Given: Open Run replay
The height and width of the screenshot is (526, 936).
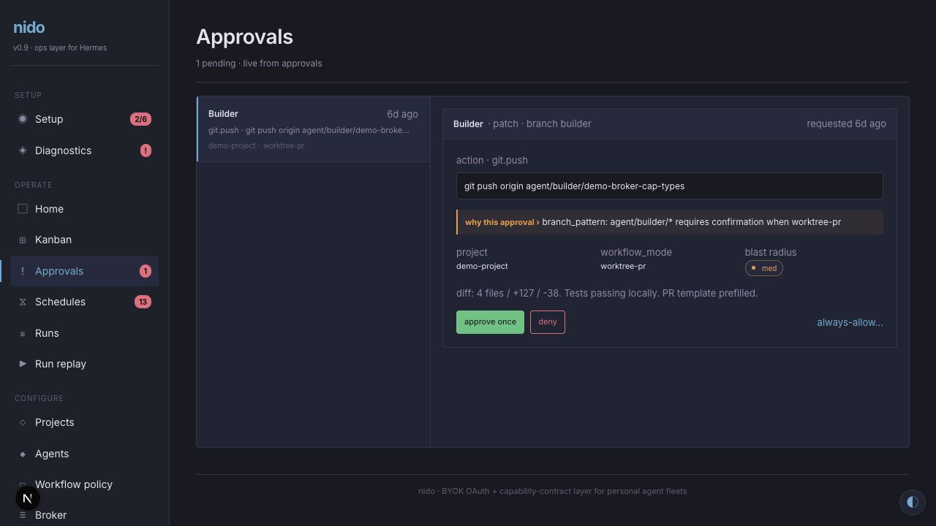Looking at the screenshot, I should [x=84, y=364].
